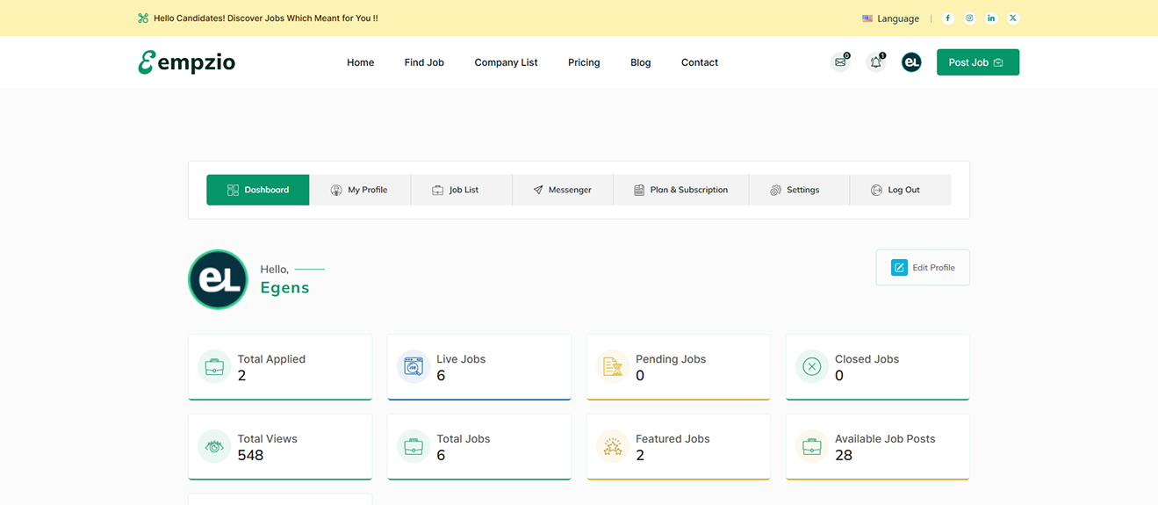Click the Total Views value 548
This screenshot has width=1158, height=505.
point(250,456)
